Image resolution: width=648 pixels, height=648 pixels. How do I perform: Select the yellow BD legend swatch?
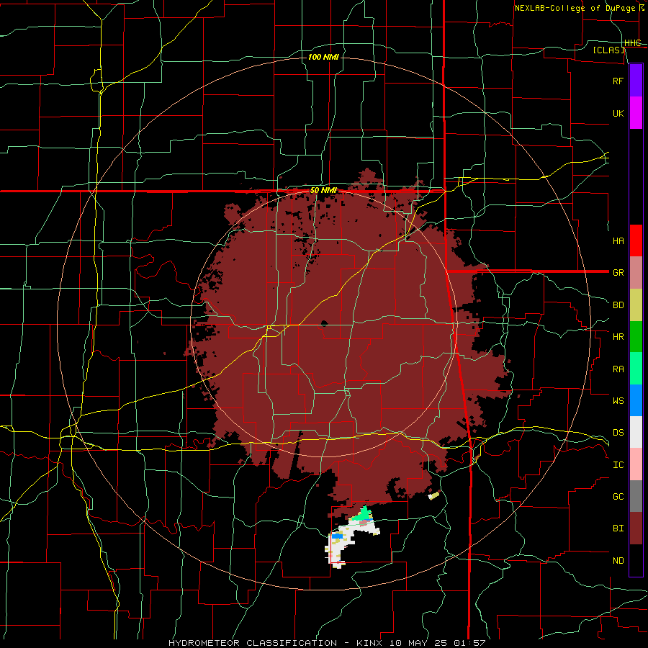636,305
